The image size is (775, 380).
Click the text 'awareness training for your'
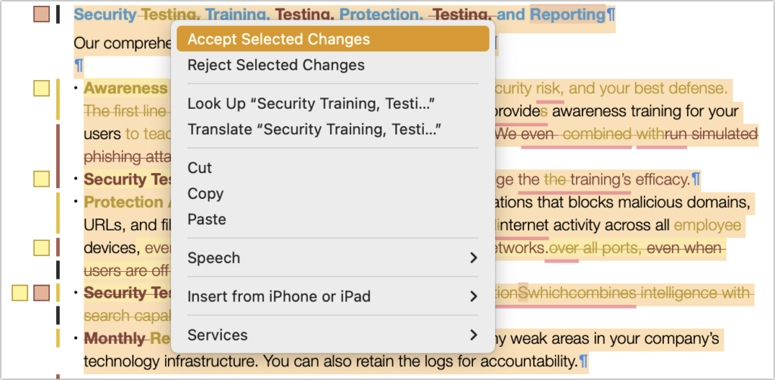pyautogui.click(x=644, y=112)
